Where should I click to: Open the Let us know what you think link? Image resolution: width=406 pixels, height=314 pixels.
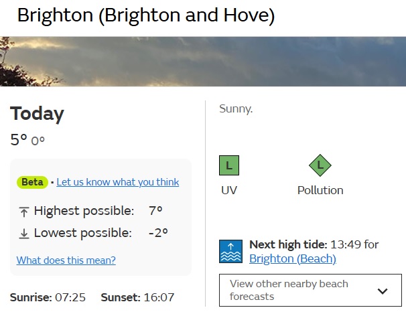(117, 182)
